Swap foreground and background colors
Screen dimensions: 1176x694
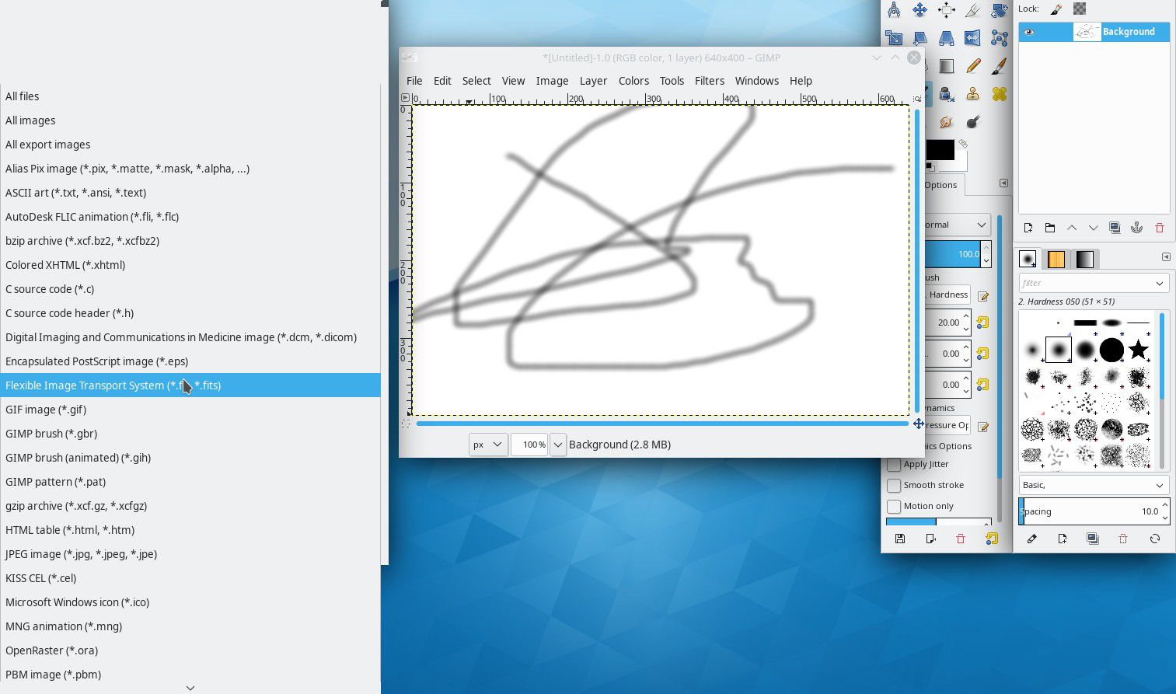(963, 144)
